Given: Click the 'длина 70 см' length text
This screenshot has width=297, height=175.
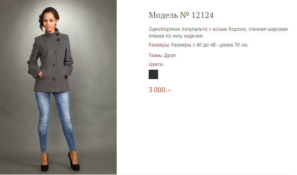Looking at the screenshot, I should pyautogui.click(x=234, y=45).
